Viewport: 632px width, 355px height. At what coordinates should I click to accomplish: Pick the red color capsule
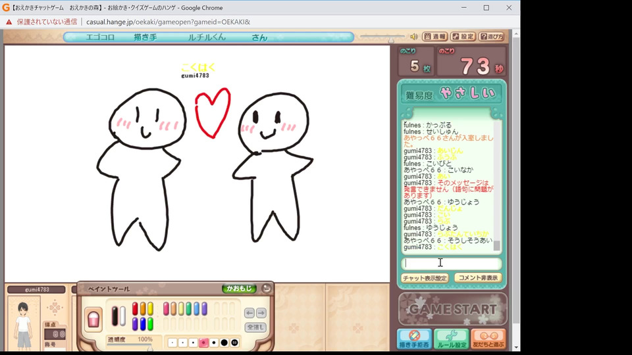pos(135,308)
